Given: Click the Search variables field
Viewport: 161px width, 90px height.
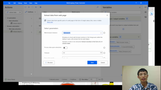Looking at the screenshot, I should click(x=122, y=12).
